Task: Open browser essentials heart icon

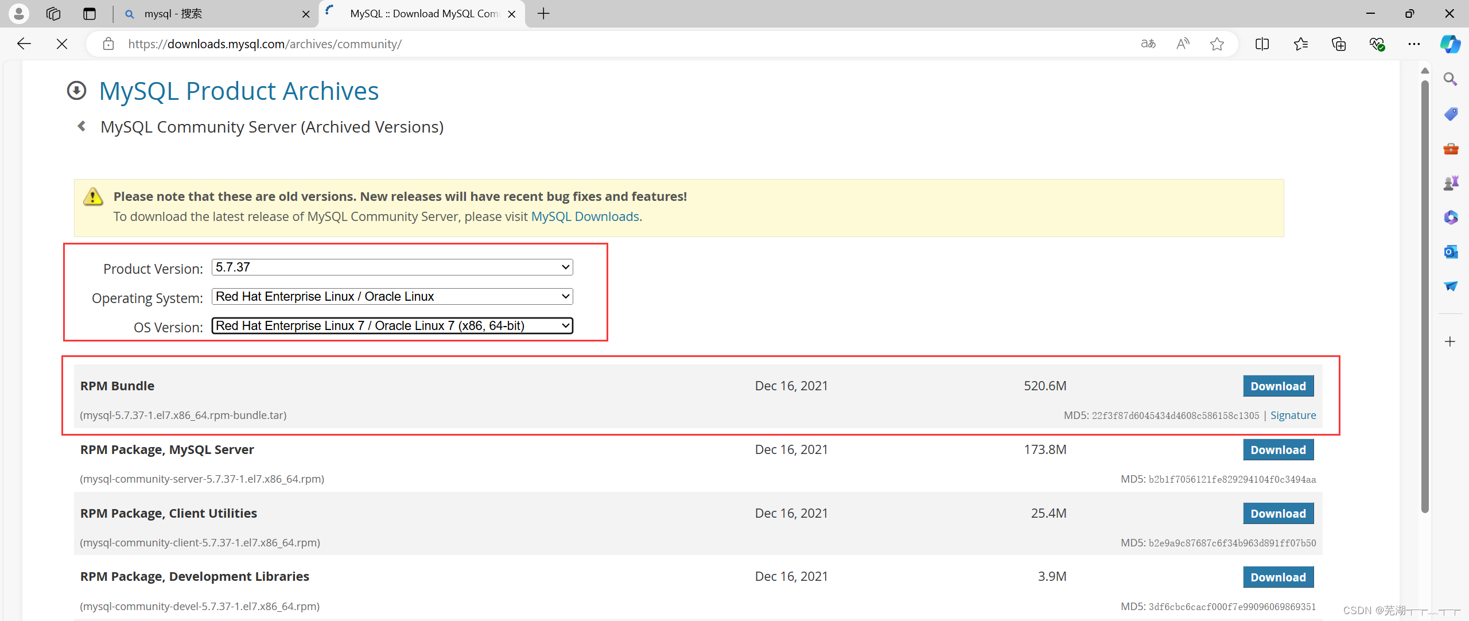Action: [1377, 44]
